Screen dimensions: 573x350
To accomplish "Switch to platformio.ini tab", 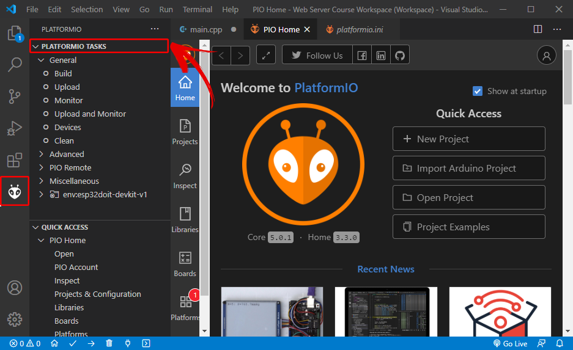I will click(359, 29).
